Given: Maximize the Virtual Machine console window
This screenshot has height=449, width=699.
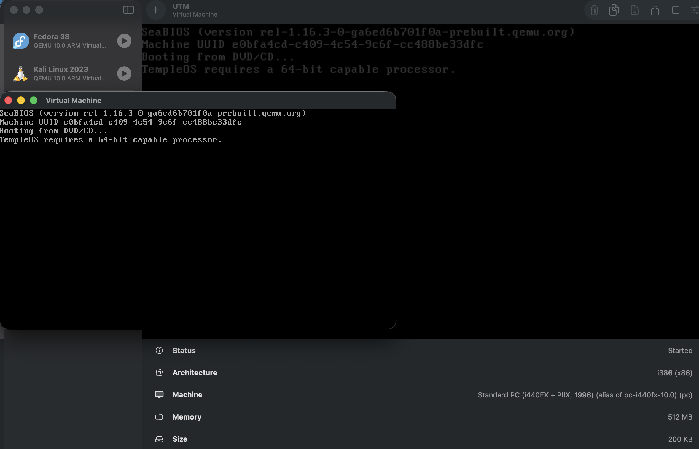Looking at the screenshot, I should pyautogui.click(x=34, y=100).
